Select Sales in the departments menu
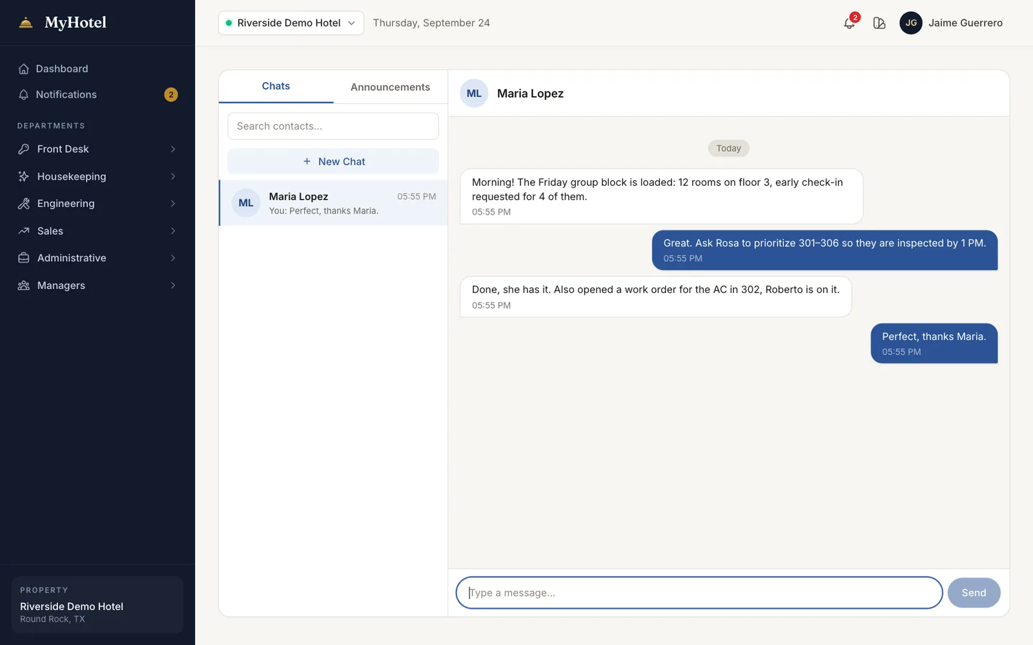 click(x=97, y=231)
